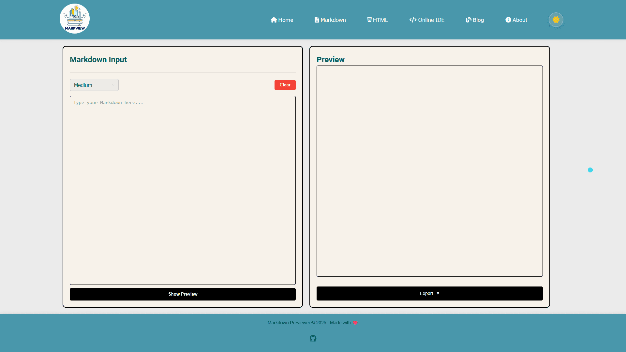Click the empty Preview pane

[x=429, y=171]
